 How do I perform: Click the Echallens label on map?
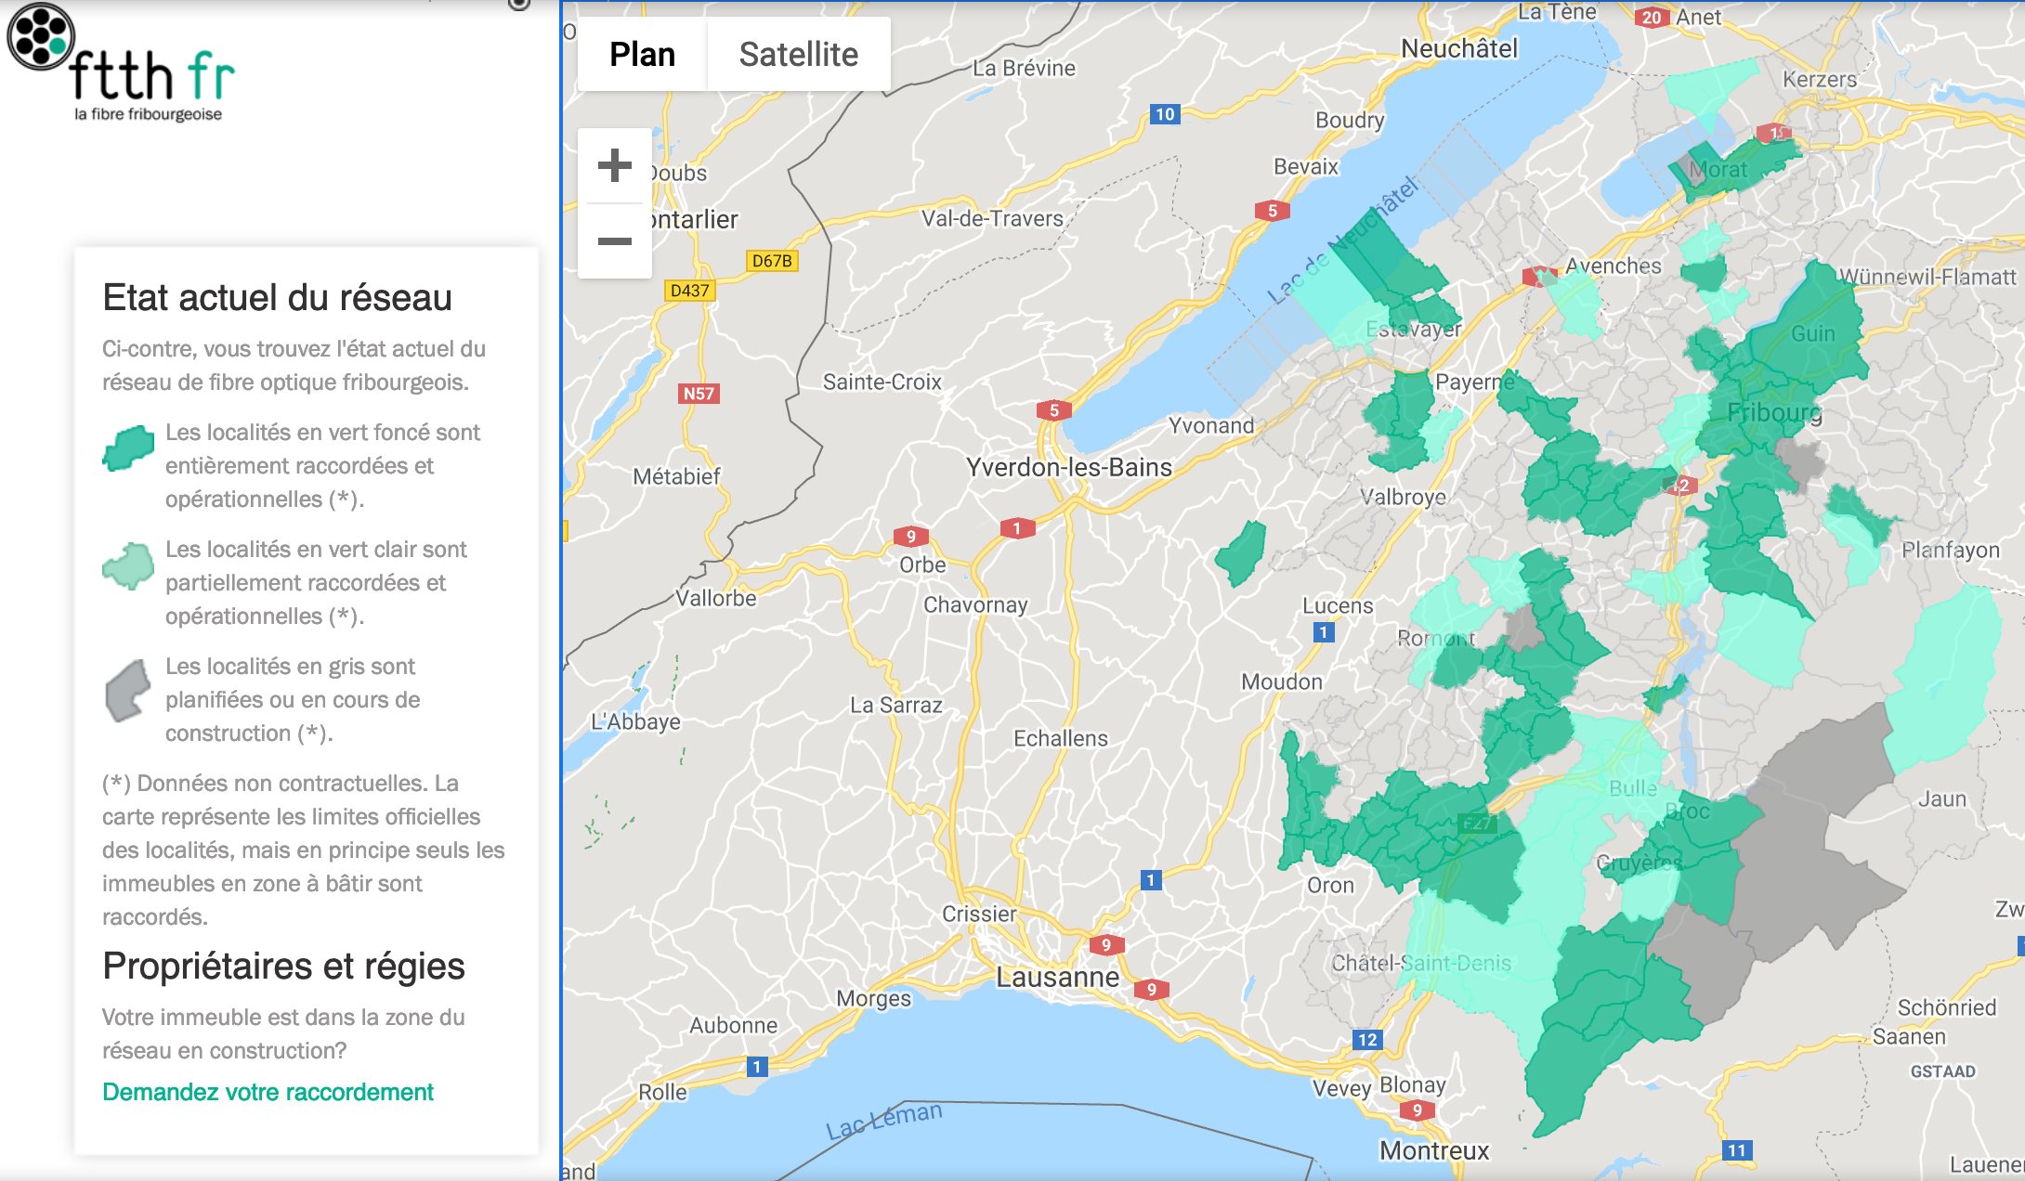pos(1061,738)
